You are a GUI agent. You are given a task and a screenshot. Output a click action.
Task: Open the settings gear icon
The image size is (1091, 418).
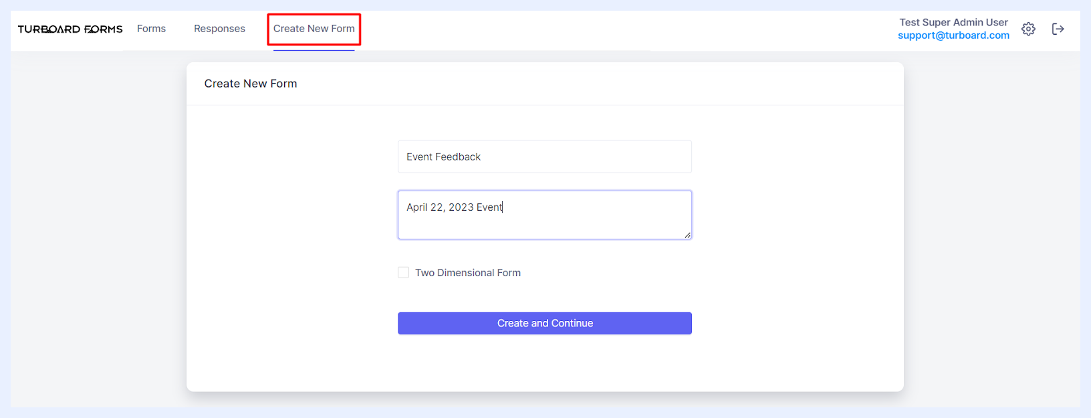coord(1028,29)
